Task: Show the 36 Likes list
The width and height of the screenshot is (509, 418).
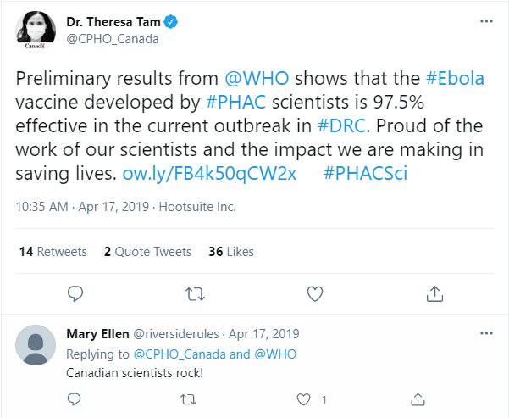Action: pos(230,252)
